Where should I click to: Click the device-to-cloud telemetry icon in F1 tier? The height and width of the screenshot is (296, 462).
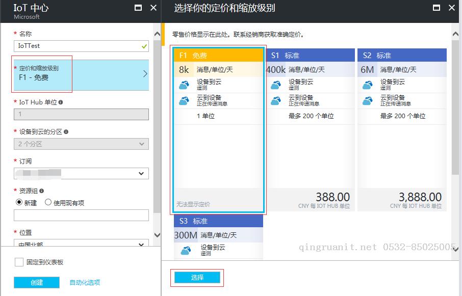(183, 84)
